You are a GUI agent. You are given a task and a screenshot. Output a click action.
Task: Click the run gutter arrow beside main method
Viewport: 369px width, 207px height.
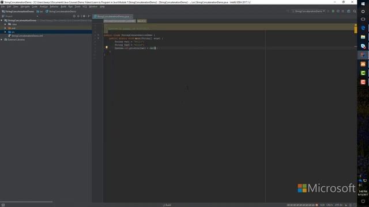click(x=99, y=39)
